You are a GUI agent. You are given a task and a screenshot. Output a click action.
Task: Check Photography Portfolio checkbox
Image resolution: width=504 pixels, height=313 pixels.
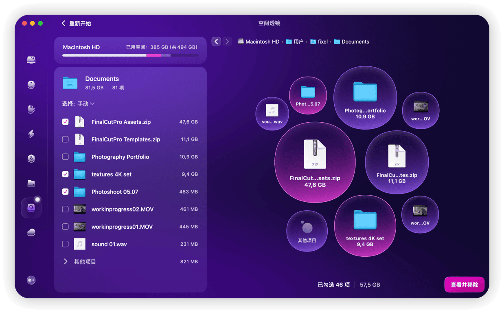(65, 156)
